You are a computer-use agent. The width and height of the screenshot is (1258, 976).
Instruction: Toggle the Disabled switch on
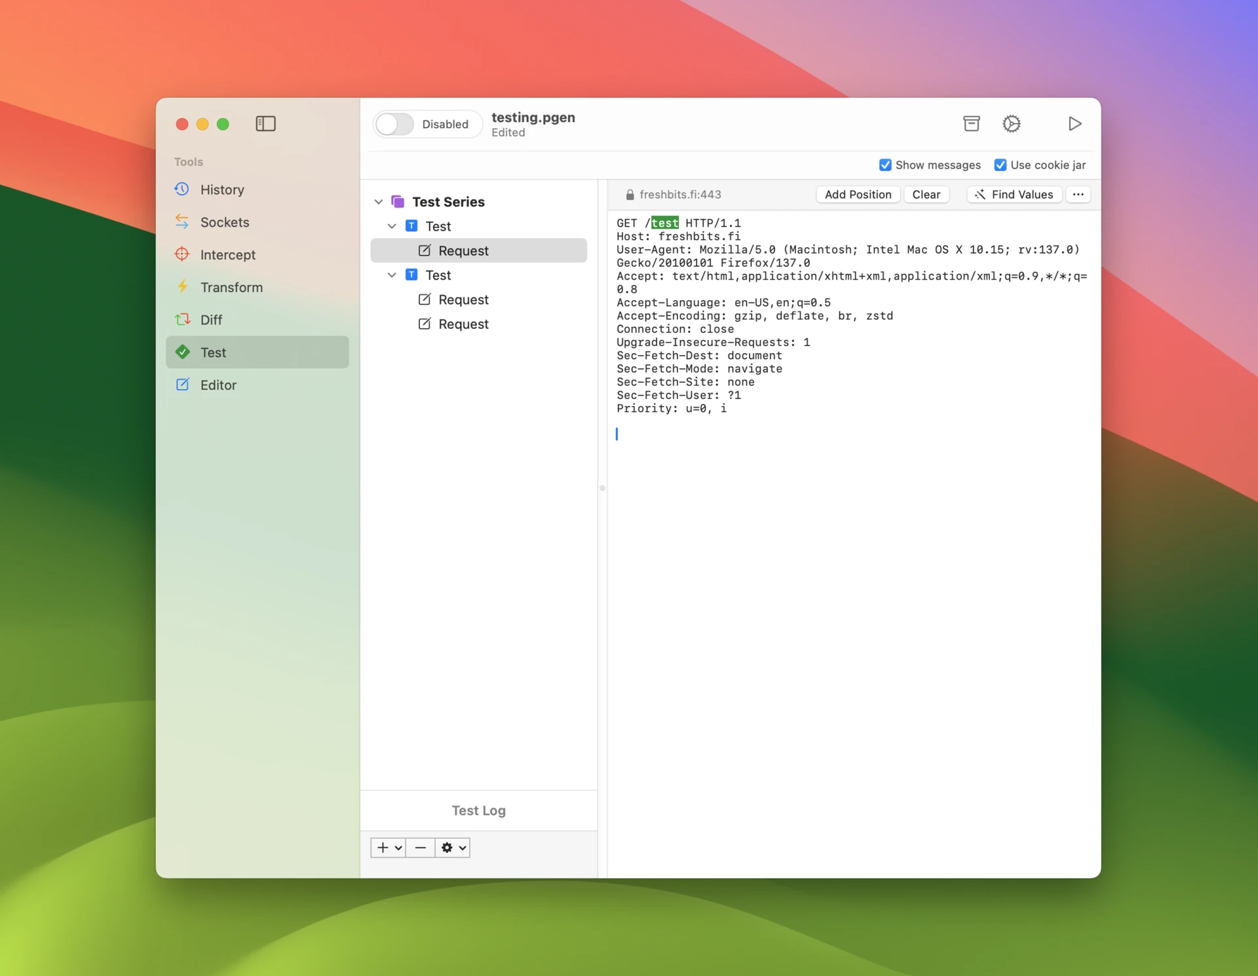tap(395, 124)
